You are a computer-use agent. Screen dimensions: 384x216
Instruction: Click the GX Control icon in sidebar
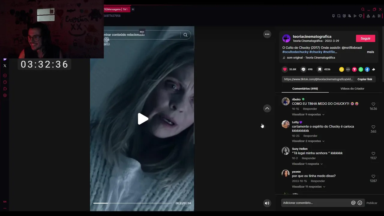pos(5,202)
